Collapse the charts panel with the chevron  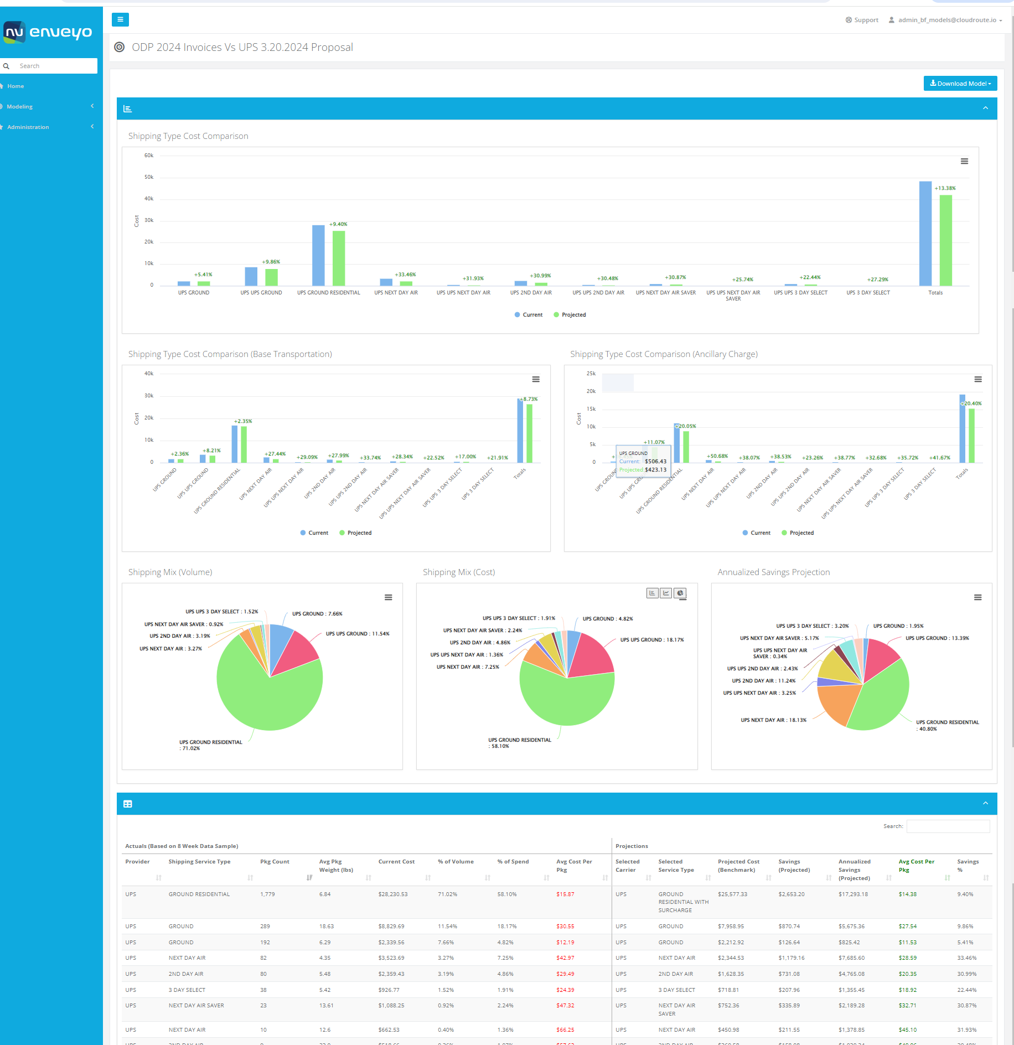[x=985, y=108]
